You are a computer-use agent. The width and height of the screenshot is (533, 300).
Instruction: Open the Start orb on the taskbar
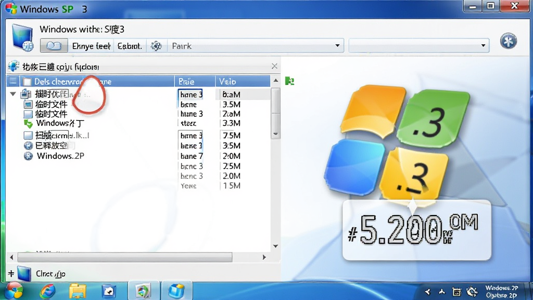point(14,291)
